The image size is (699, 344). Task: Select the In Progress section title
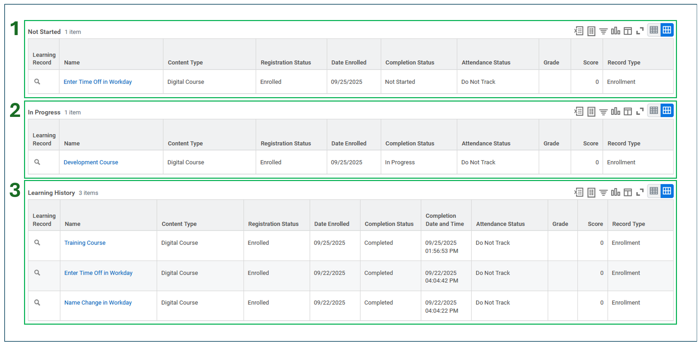click(44, 112)
